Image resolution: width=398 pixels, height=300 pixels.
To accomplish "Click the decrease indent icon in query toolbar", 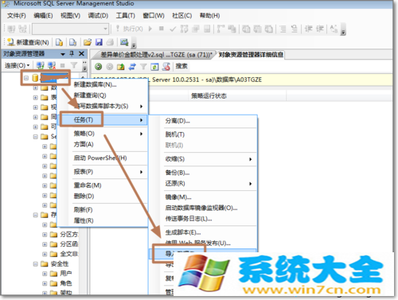I will pos(309,29).
